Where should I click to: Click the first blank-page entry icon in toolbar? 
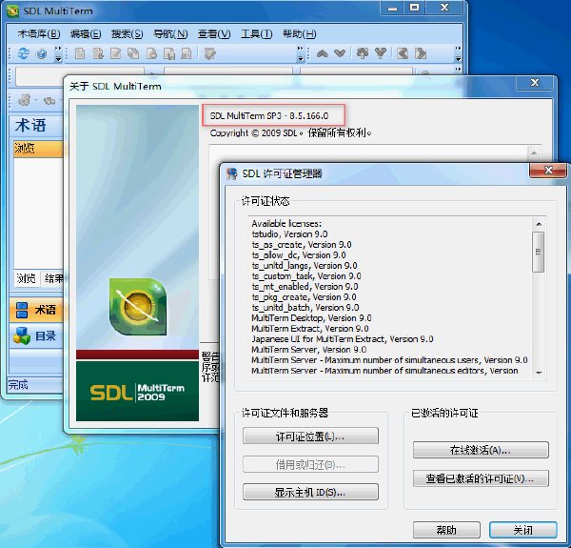pyautogui.click(x=80, y=53)
